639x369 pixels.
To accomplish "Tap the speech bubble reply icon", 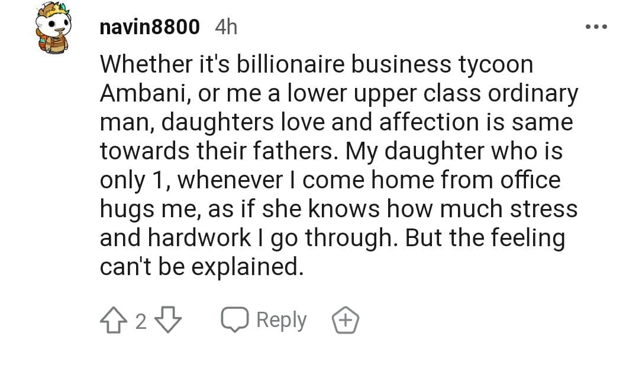I will [x=234, y=321].
